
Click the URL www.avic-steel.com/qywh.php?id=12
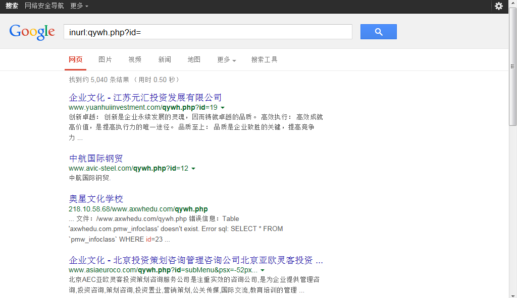[129, 169]
